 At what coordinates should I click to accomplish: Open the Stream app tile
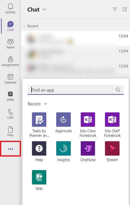pyautogui.click(x=112, y=148)
